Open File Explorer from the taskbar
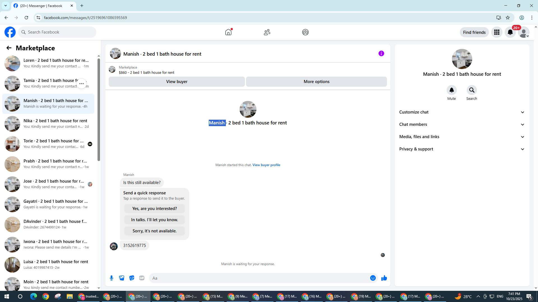Screen dimensions: 538x302 69,296
